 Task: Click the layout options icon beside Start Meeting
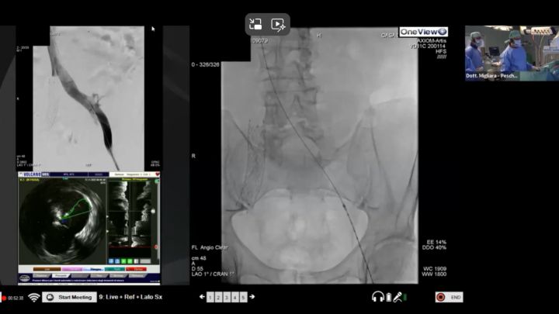click(x=49, y=297)
